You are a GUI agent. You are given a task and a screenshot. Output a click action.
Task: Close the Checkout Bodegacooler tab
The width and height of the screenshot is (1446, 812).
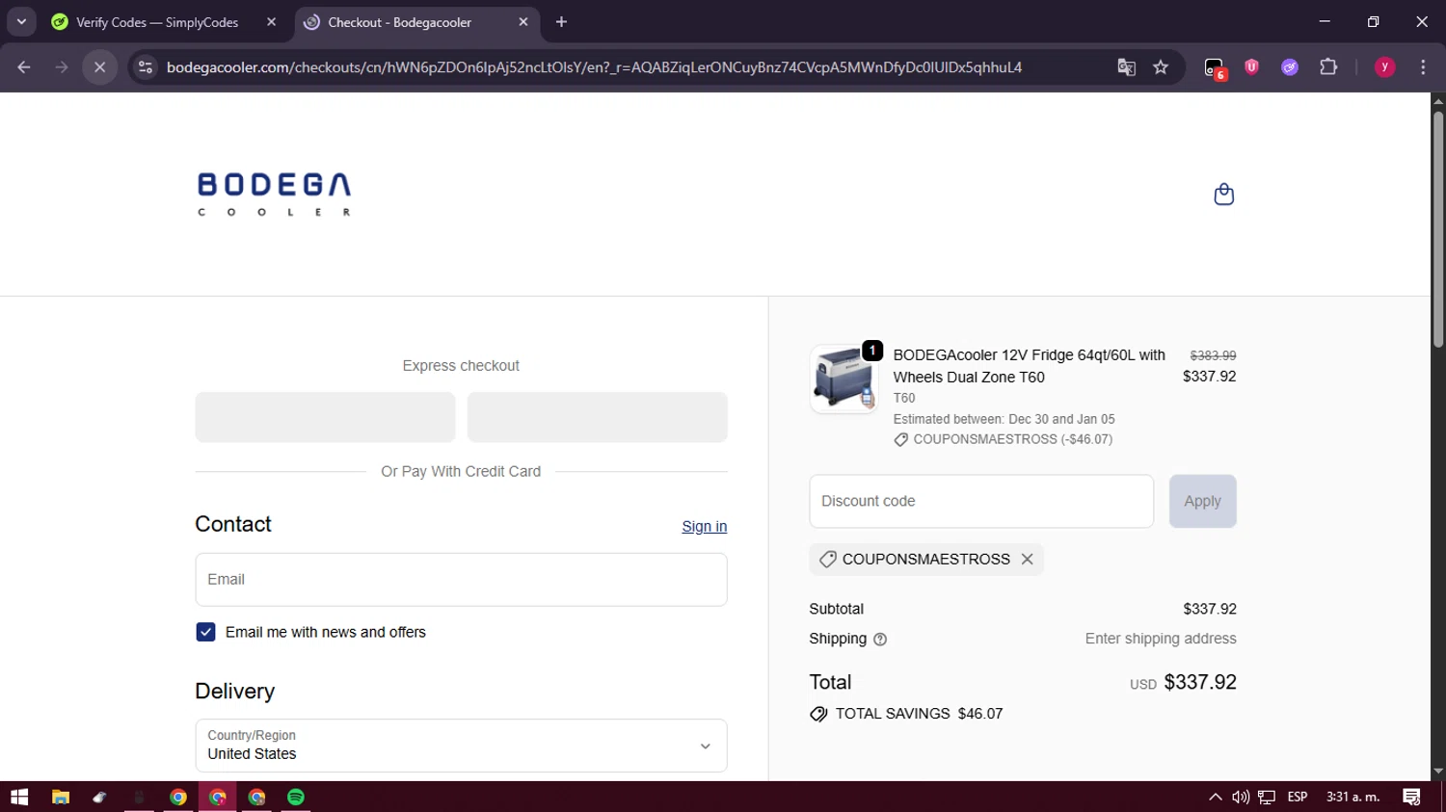523,22
